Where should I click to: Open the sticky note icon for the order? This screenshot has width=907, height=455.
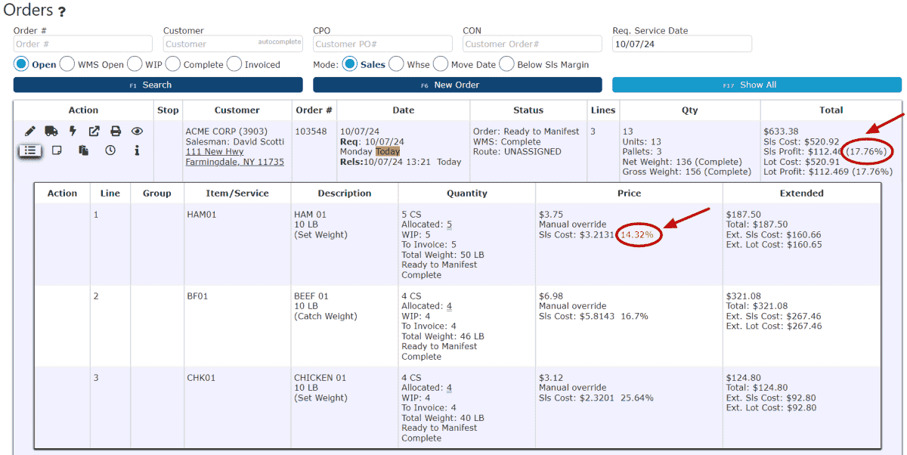pos(56,150)
